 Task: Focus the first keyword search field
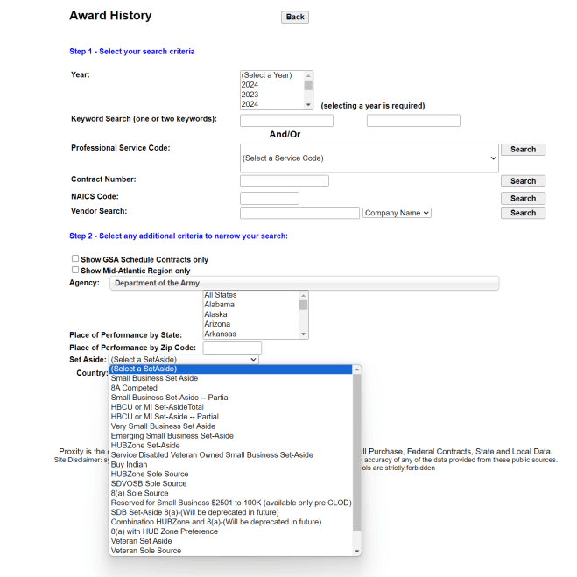tap(286, 121)
